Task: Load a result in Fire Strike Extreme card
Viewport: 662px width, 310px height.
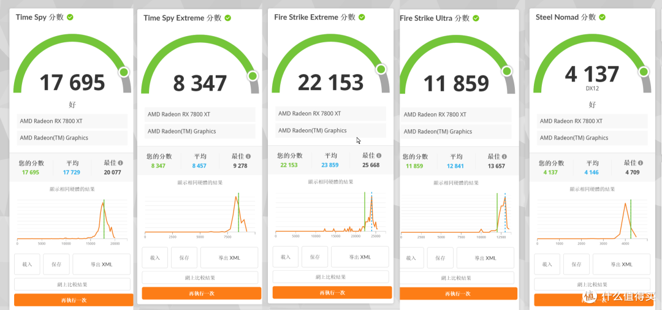Action: 286,257
